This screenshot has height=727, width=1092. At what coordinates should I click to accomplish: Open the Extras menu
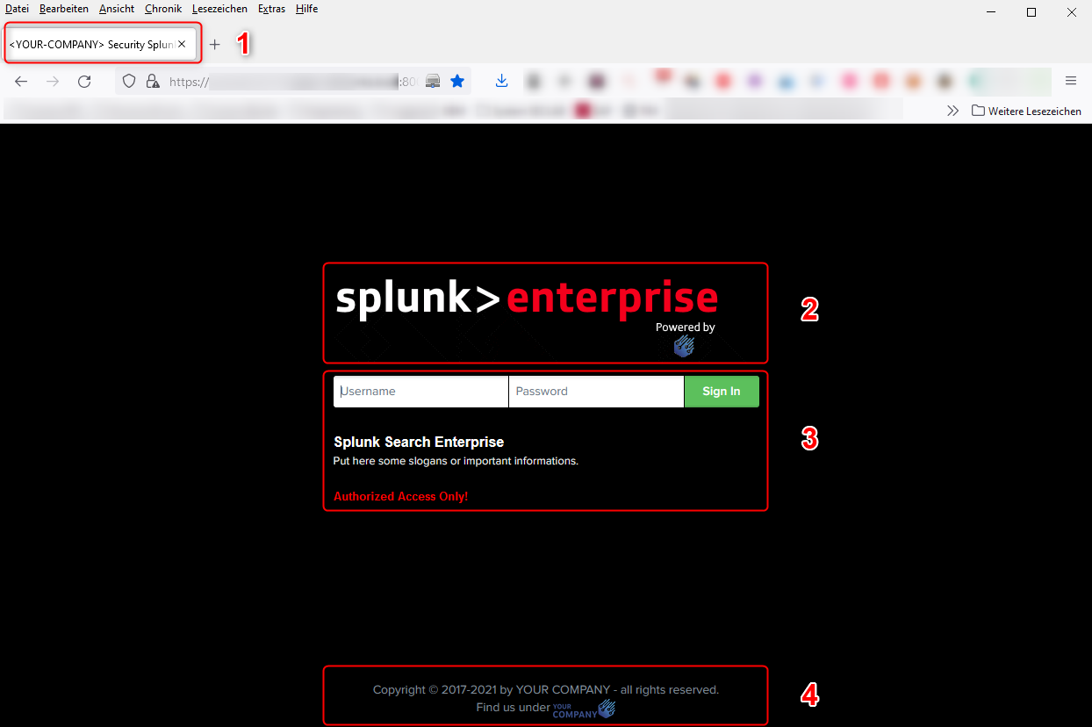(x=271, y=9)
